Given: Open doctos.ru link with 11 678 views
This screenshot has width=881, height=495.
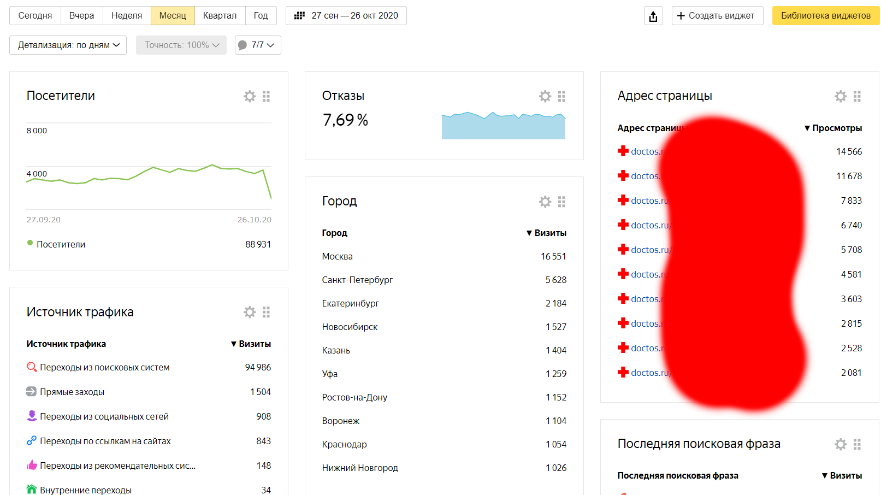Looking at the screenshot, I should pyautogui.click(x=646, y=176).
